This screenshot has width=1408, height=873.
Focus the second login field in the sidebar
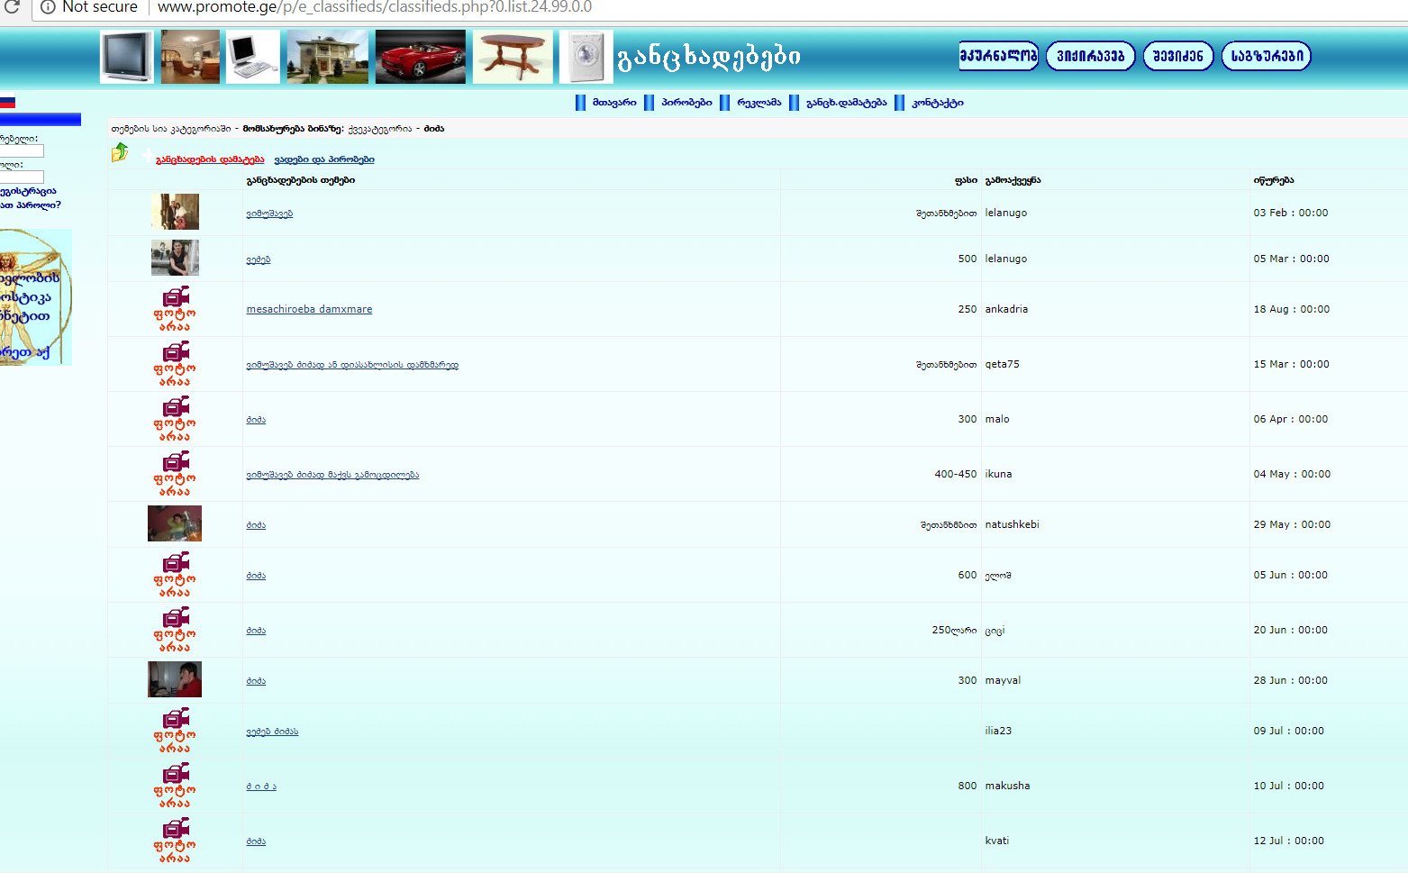tap(22, 177)
